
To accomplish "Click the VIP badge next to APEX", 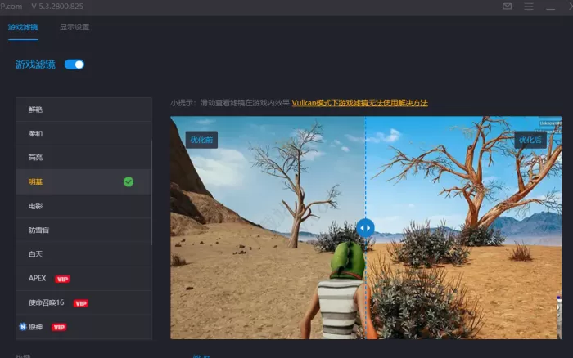I will click(x=62, y=280).
